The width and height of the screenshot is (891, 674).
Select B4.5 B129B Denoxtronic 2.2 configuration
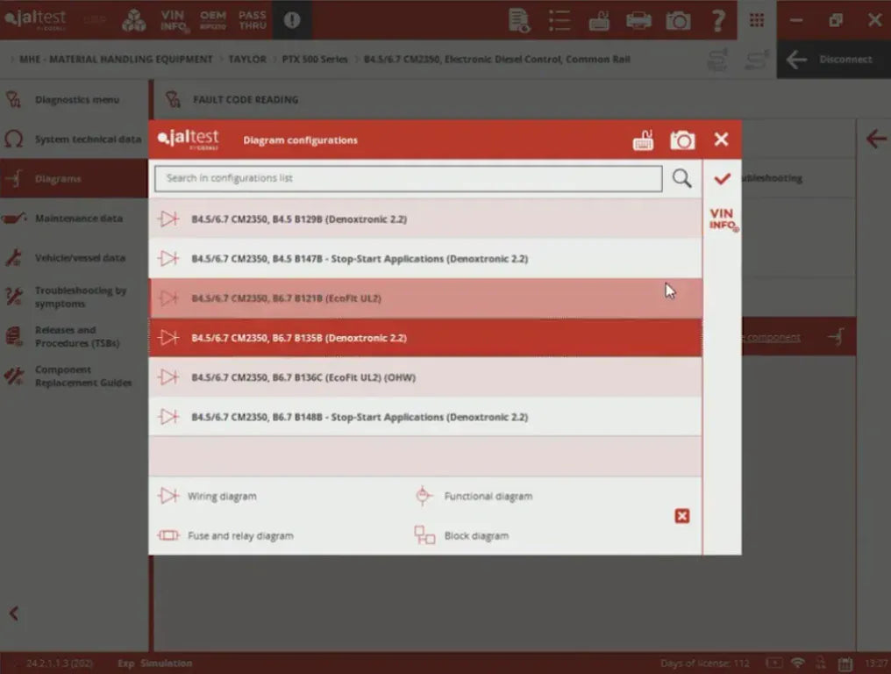point(425,219)
